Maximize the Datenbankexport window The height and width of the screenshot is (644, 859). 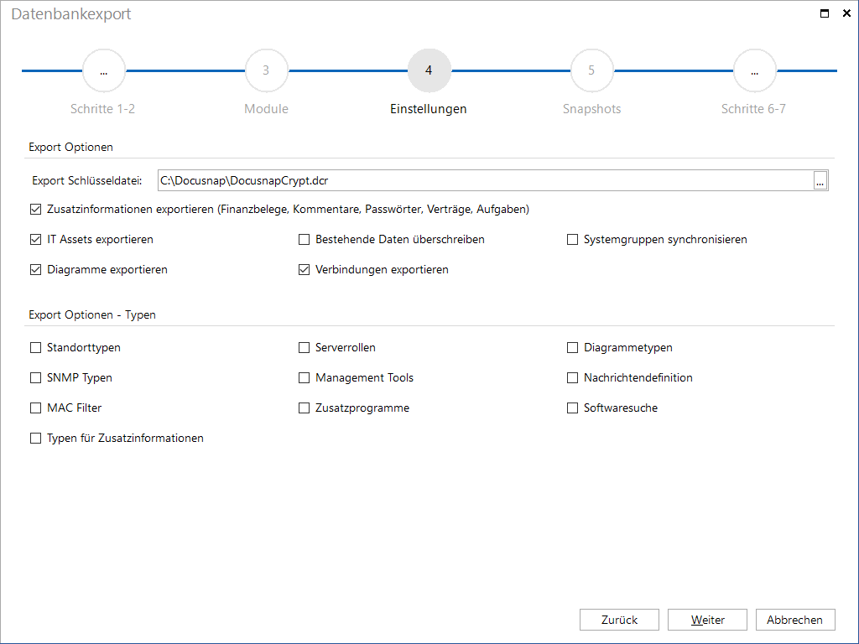pyautogui.click(x=825, y=13)
